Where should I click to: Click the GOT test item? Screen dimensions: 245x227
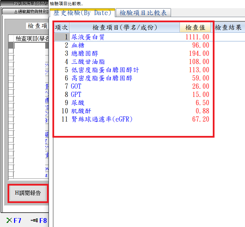tap(76, 86)
